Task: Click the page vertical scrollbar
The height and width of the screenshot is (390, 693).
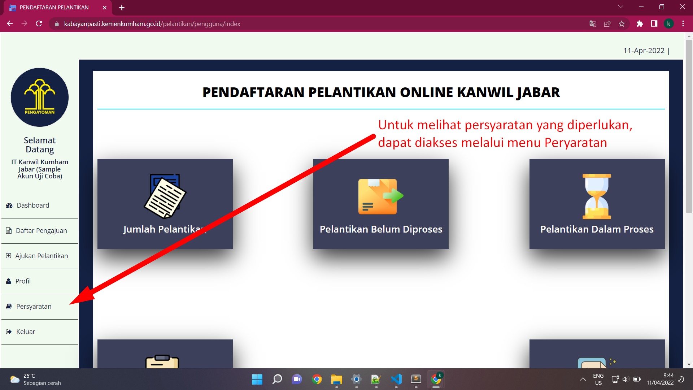Action: click(689, 126)
